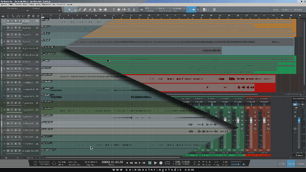Click the stop button in transport
The width and height of the screenshot is (306, 172).
[150, 163]
